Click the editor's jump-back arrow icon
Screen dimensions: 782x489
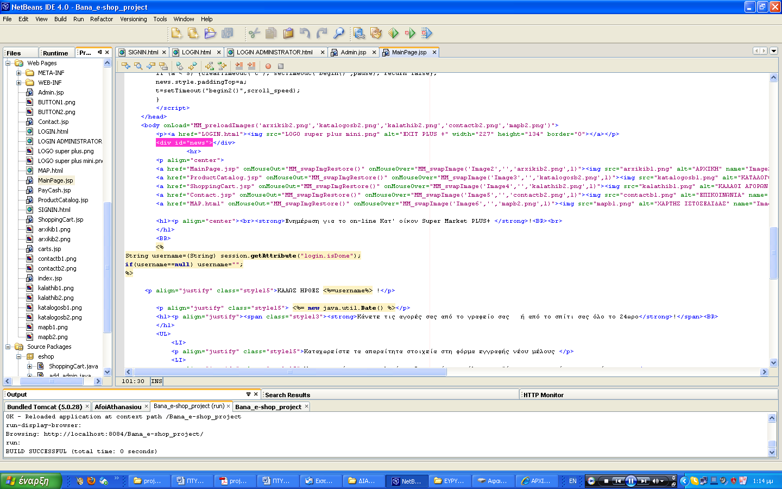126,66
